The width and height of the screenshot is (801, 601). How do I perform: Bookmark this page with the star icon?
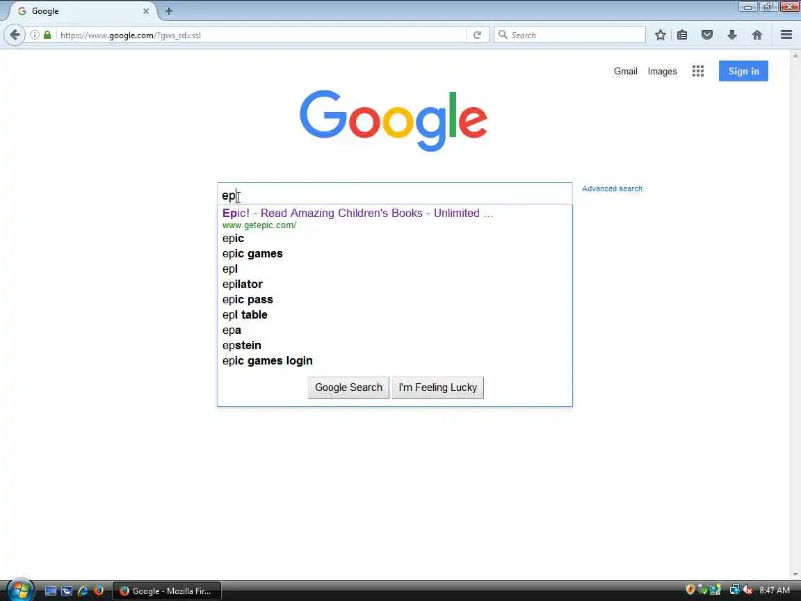[x=660, y=35]
